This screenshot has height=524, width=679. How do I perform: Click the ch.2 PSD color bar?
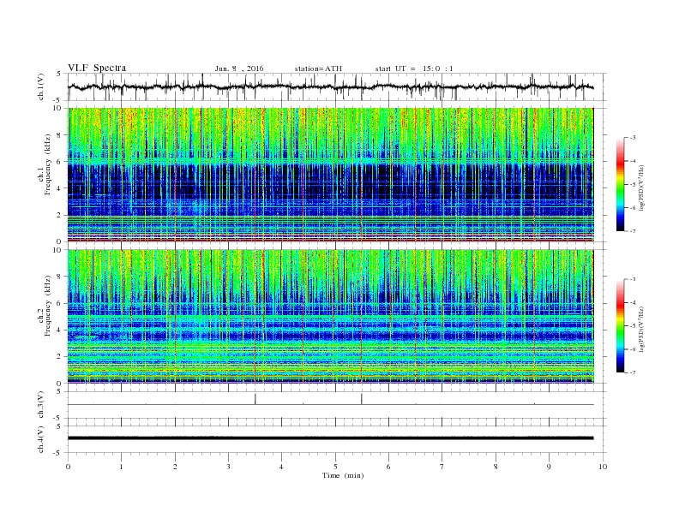[x=620, y=326]
